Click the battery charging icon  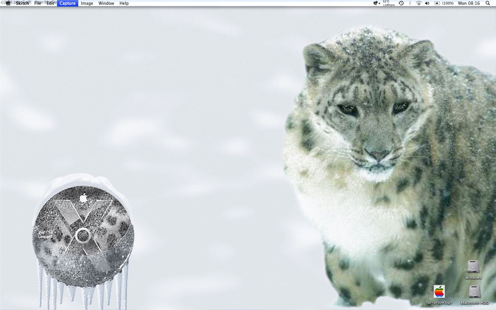(437, 3)
